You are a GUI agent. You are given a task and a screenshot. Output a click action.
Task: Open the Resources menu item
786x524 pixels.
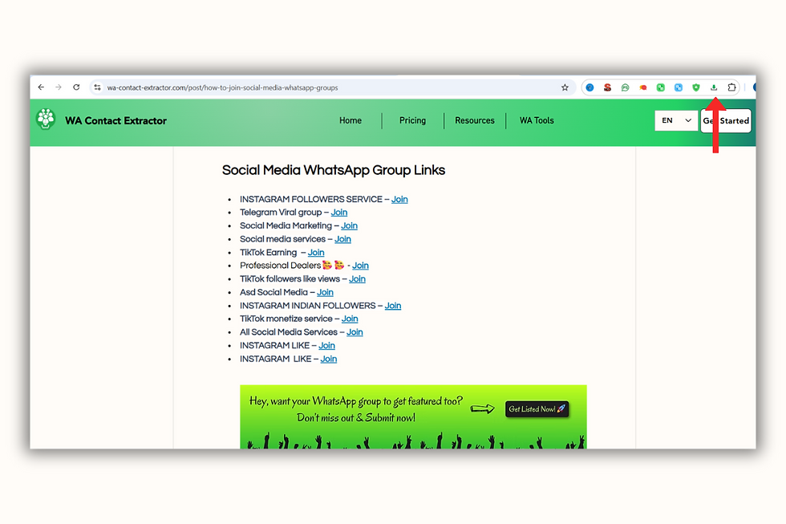point(475,120)
